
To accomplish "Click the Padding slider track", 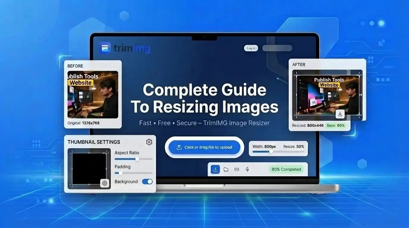I will tap(133, 173).
